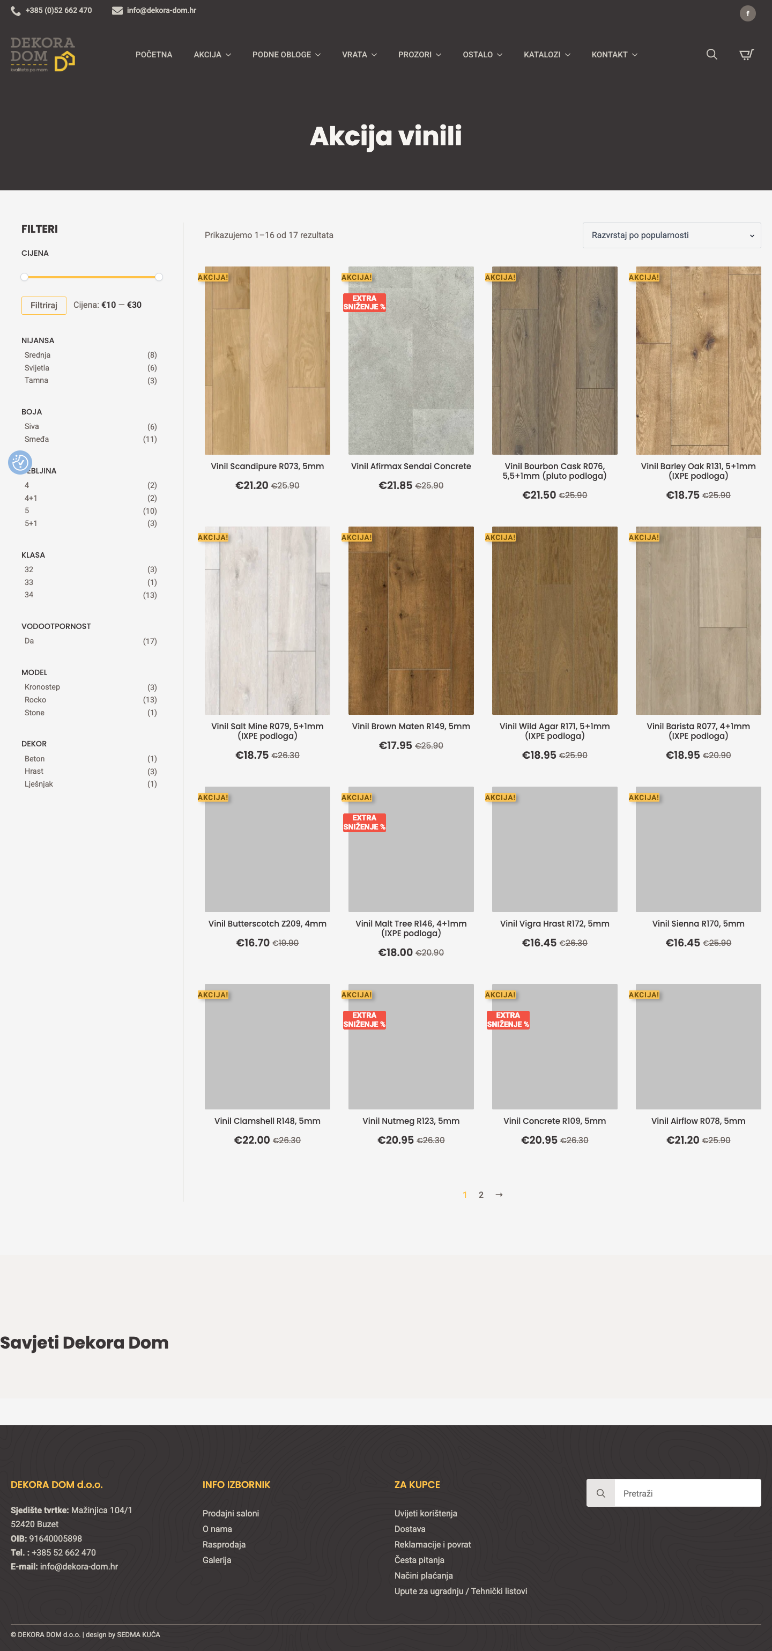Go to Početna menu item
The height and width of the screenshot is (1651, 772).
154,55
